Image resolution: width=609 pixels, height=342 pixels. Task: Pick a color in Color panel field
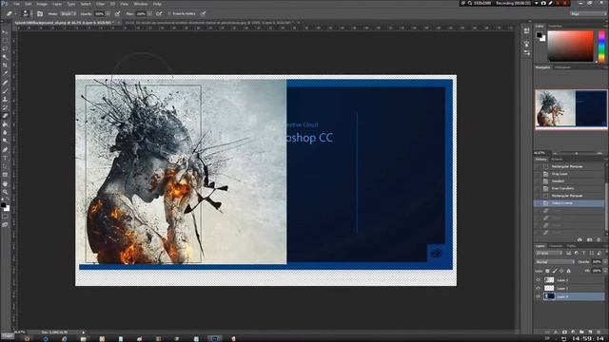(571, 47)
